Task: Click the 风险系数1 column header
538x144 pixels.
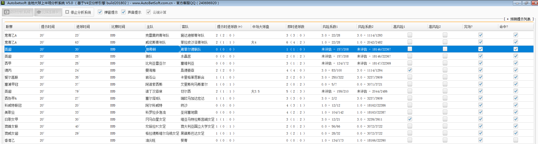Action: [330, 27]
